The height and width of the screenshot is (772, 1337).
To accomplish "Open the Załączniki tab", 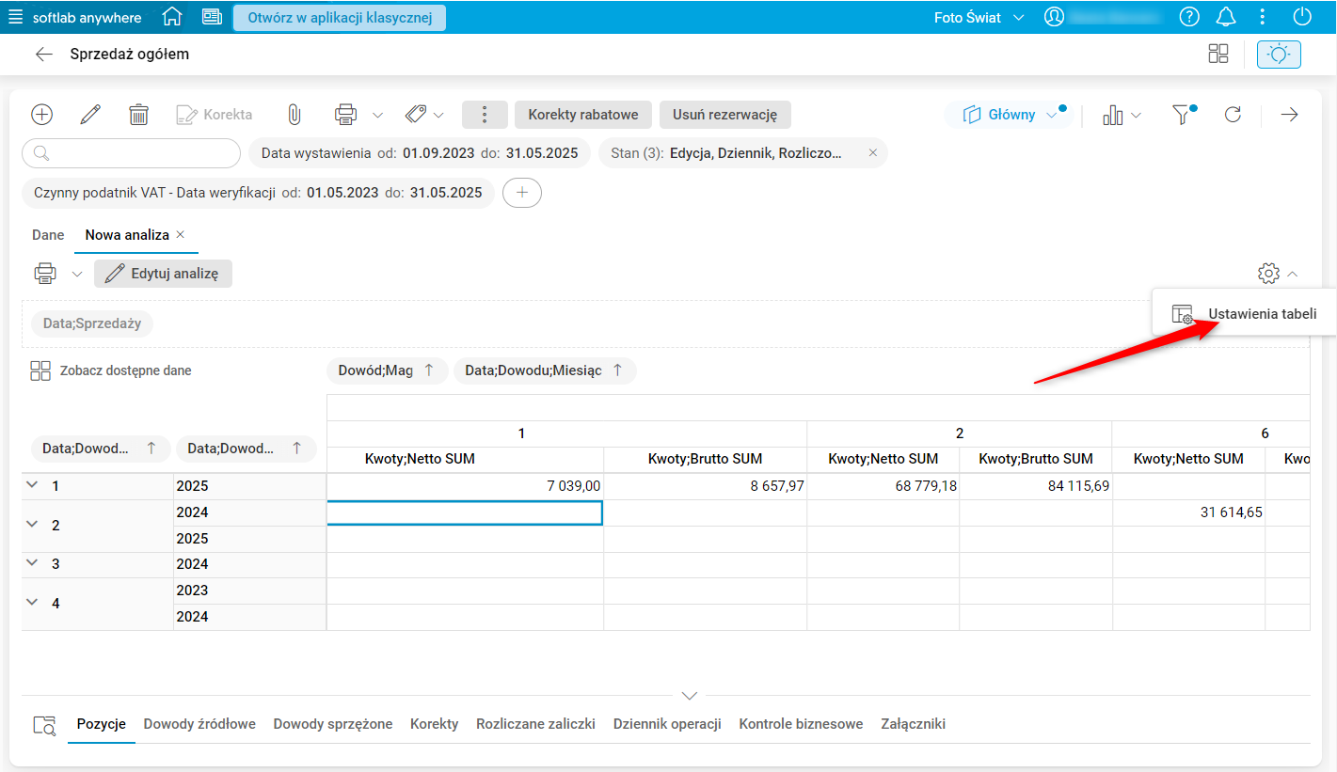I will (x=913, y=724).
